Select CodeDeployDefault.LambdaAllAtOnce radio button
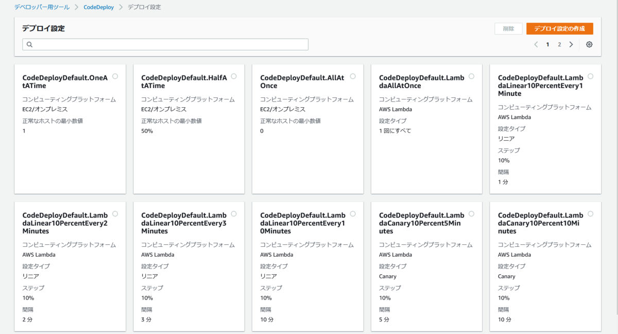 472,76
